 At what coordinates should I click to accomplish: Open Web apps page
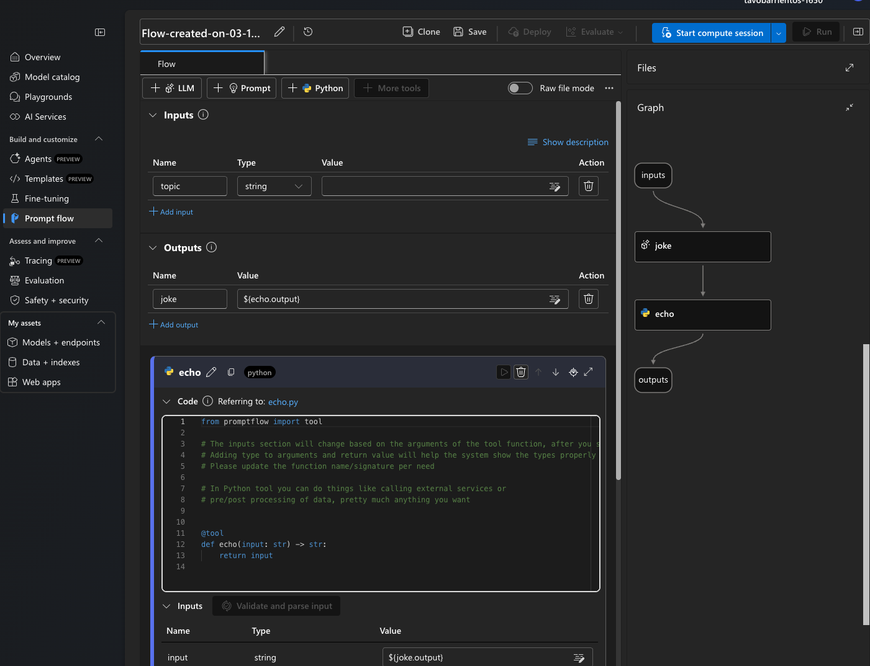(x=58, y=382)
